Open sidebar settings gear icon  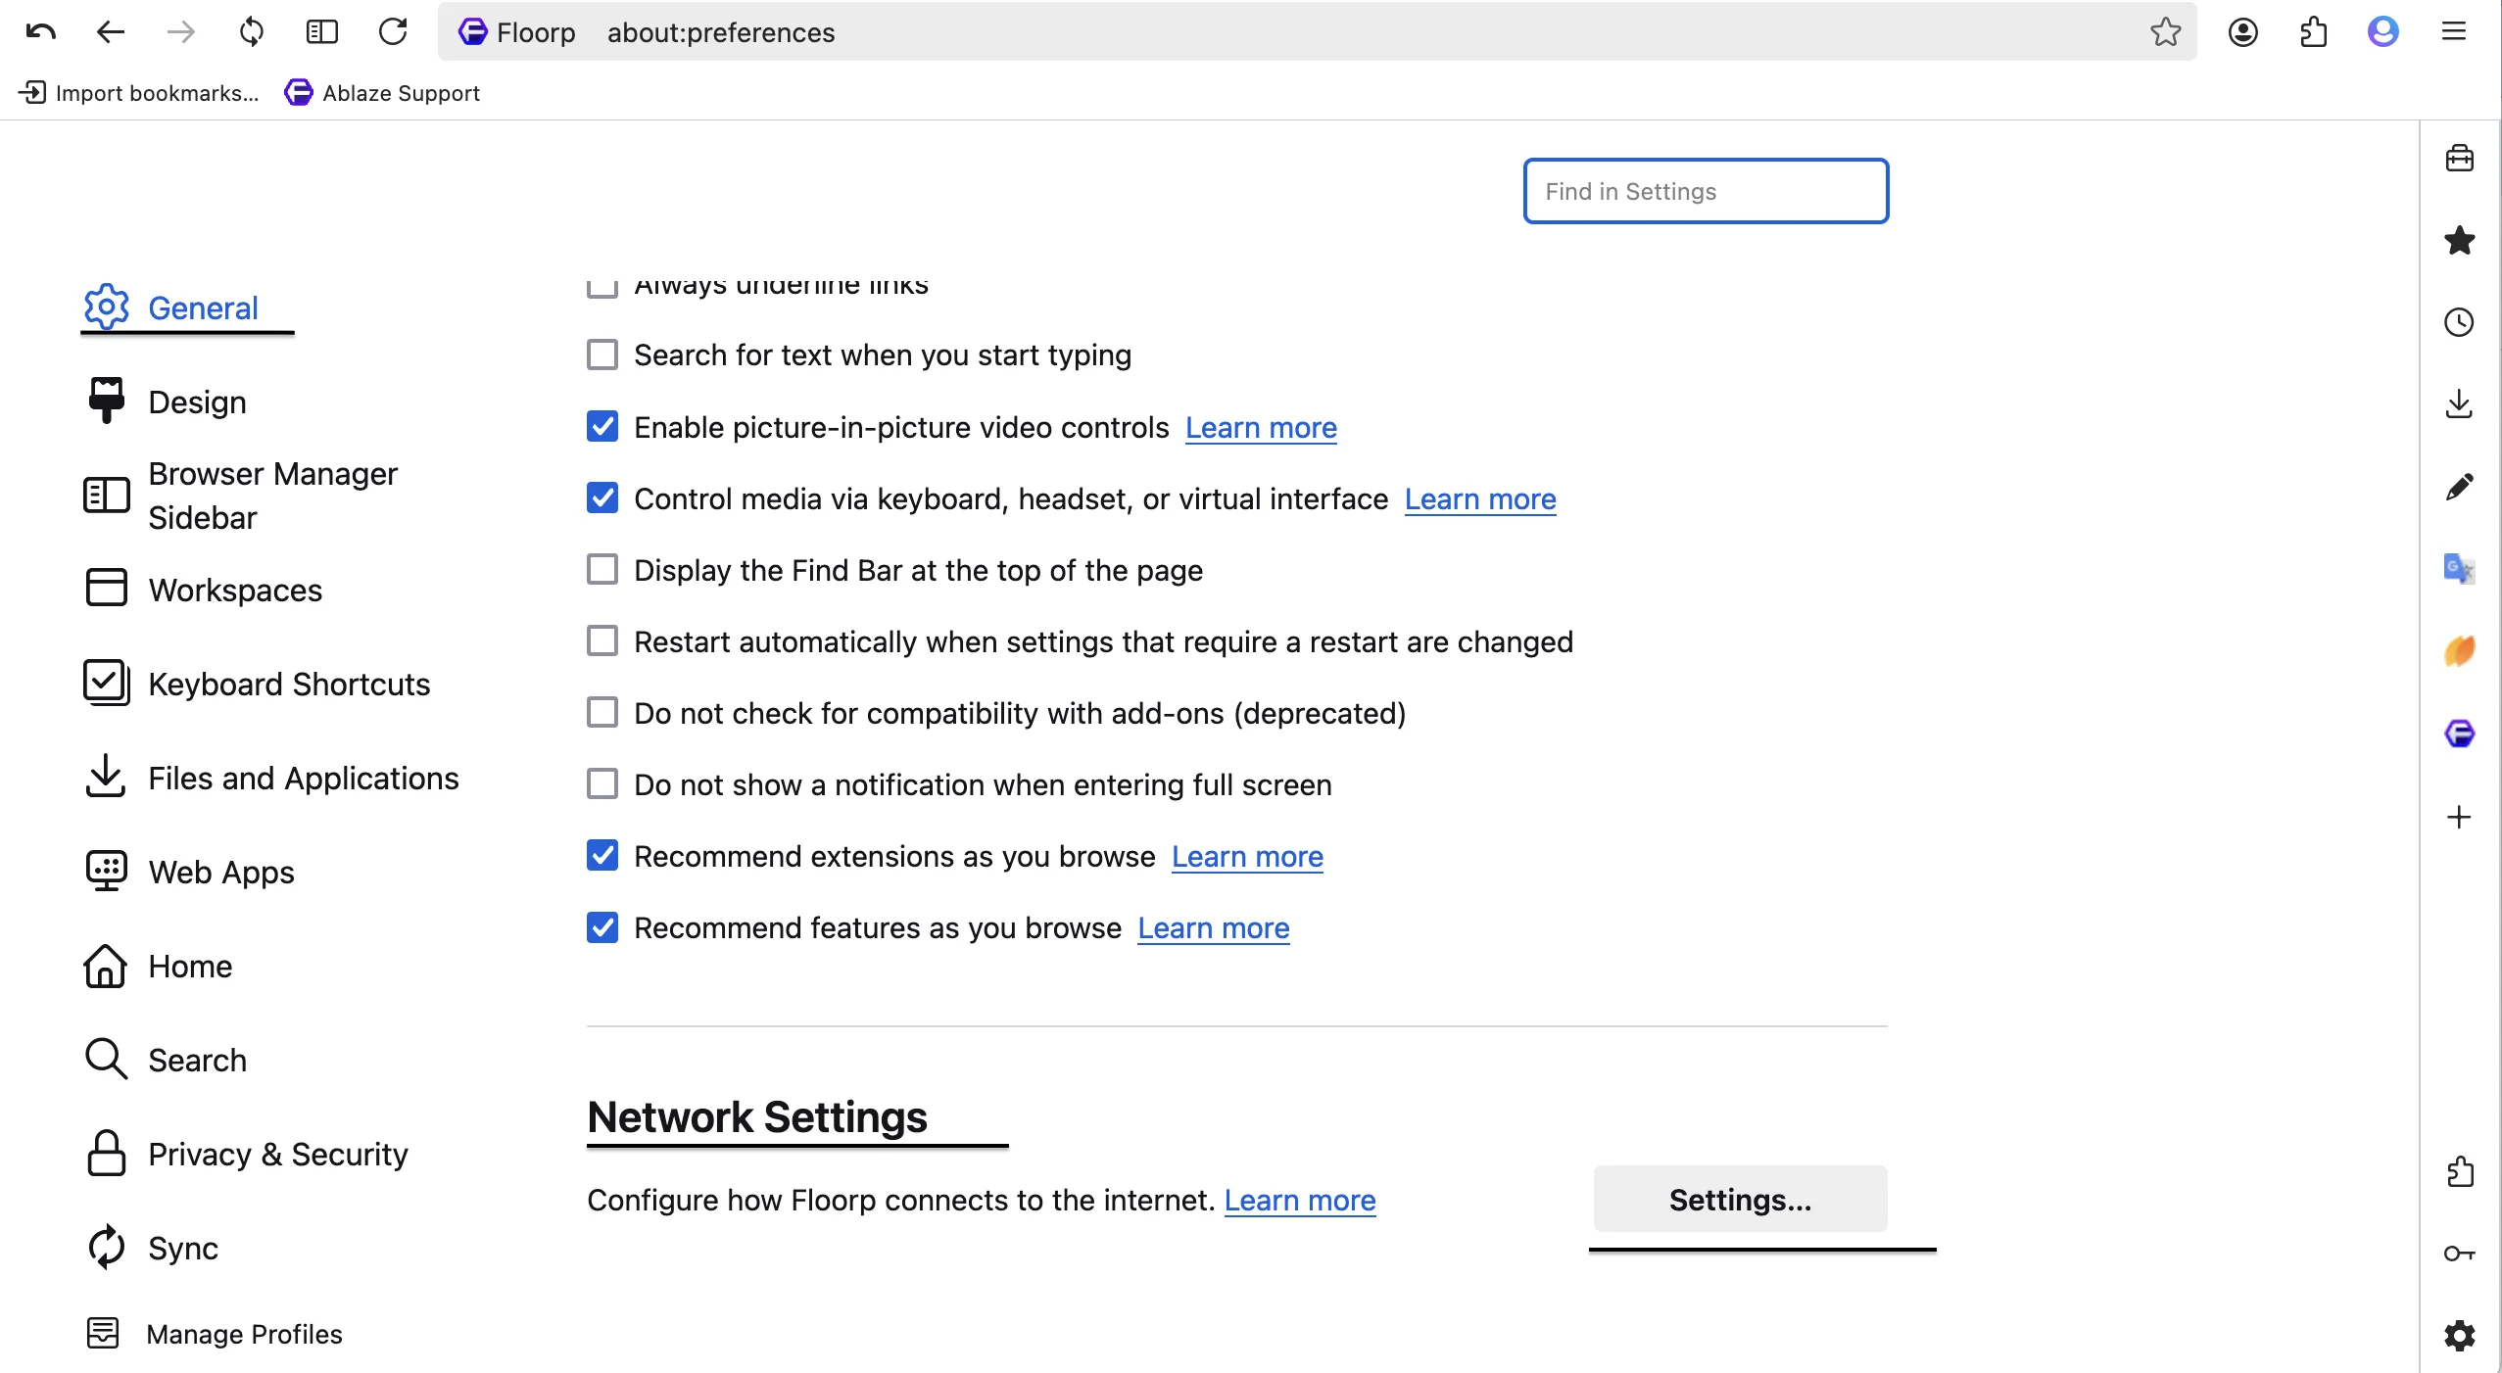[x=2459, y=1336]
